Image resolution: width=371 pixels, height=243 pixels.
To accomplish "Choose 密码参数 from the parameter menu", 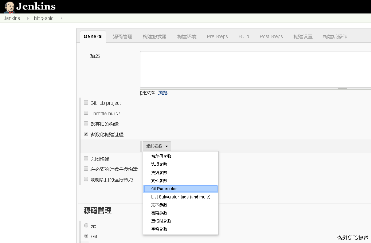I will 180,213.
